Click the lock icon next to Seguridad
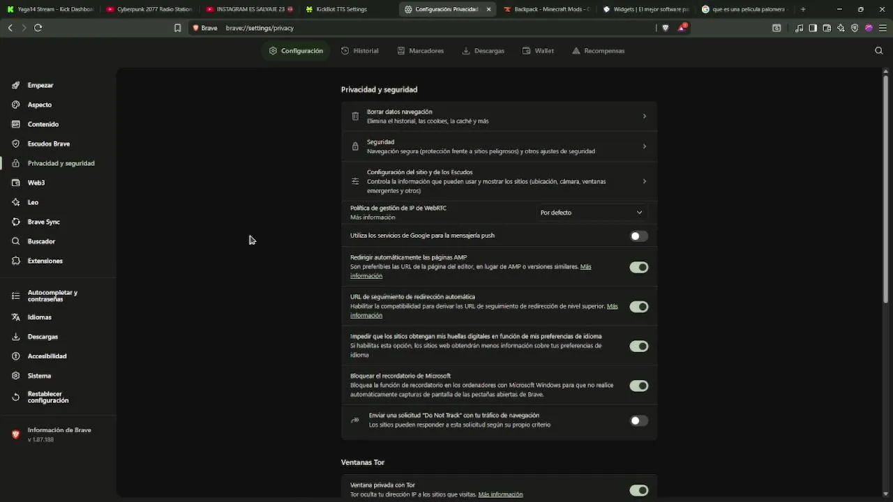This screenshot has height=502, width=893. [355, 146]
